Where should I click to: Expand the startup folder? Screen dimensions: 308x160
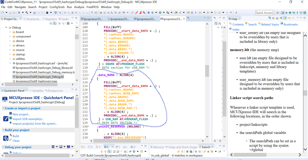tap(10, 54)
